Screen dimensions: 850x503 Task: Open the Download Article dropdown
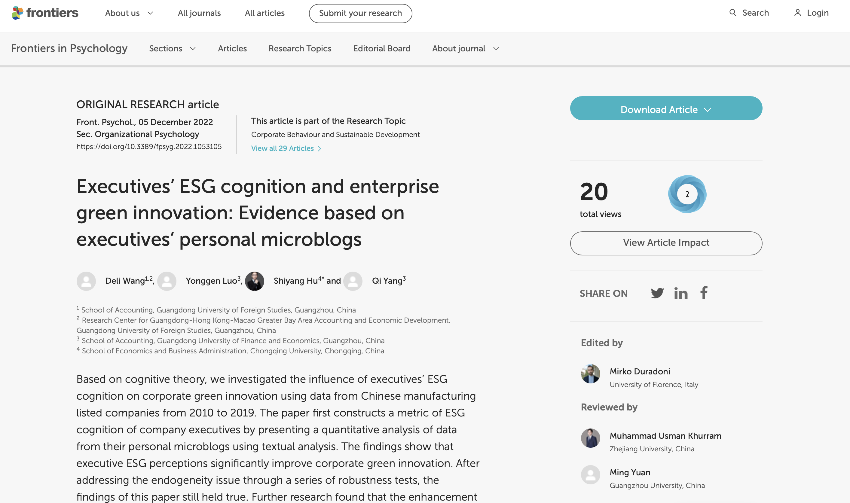point(666,108)
